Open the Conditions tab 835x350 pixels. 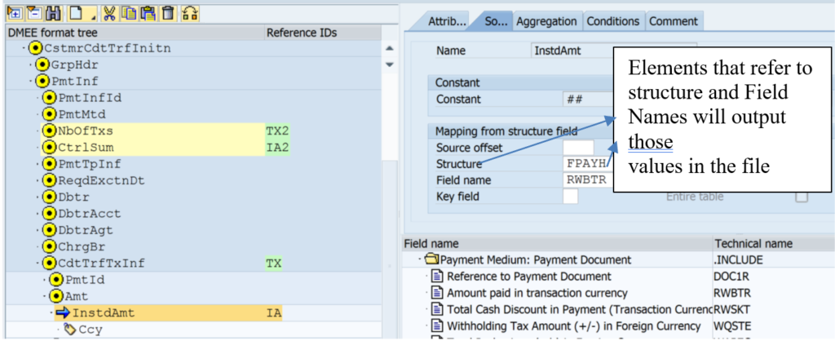pyautogui.click(x=613, y=22)
